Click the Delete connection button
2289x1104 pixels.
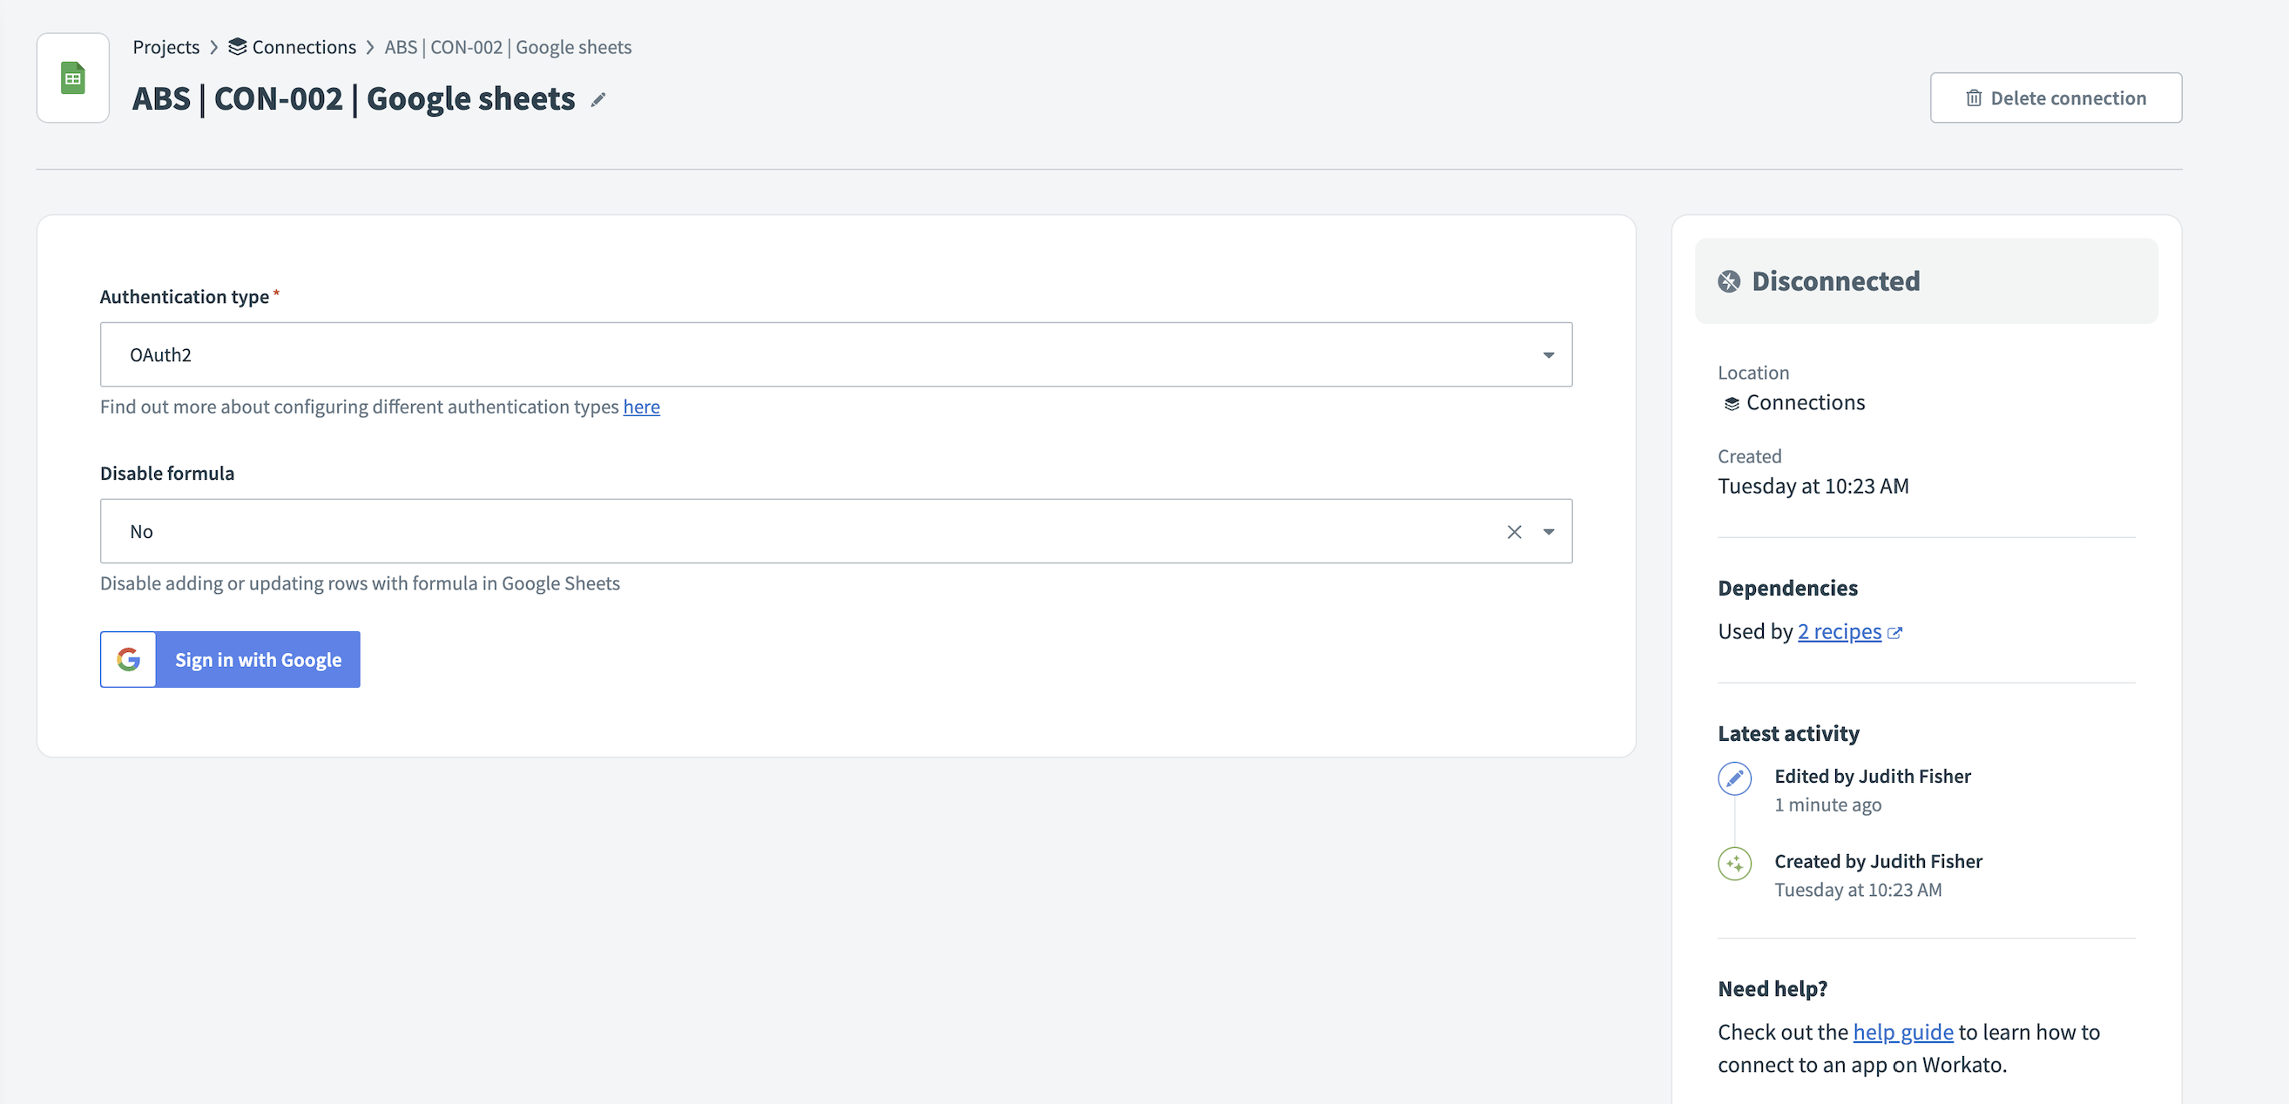click(x=2056, y=98)
